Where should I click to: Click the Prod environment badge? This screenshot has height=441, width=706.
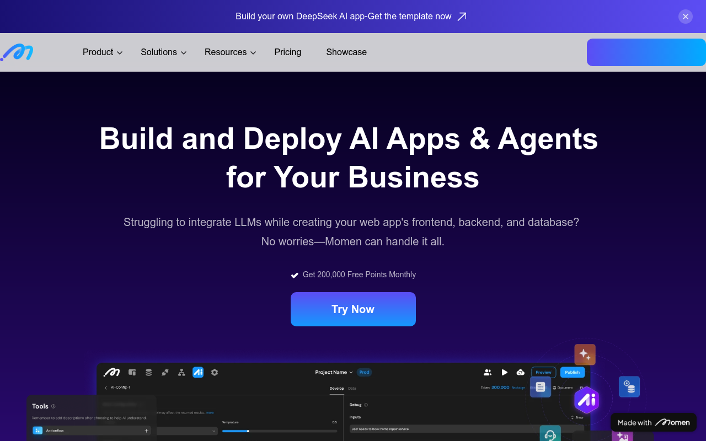[364, 372]
